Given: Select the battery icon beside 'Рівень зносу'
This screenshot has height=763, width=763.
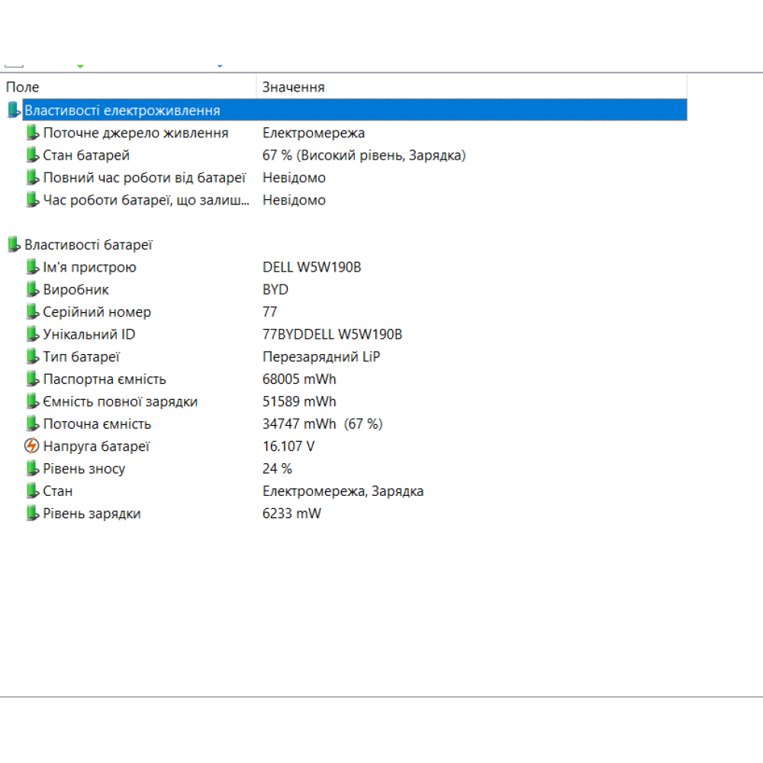Looking at the screenshot, I should pyautogui.click(x=34, y=468).
